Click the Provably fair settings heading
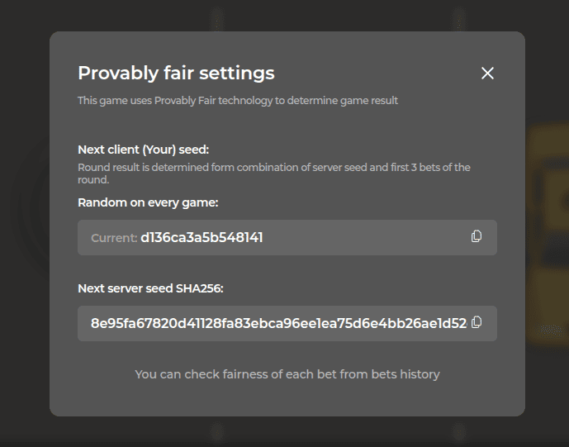Screen dimensions: 569x447 (176, 73)
